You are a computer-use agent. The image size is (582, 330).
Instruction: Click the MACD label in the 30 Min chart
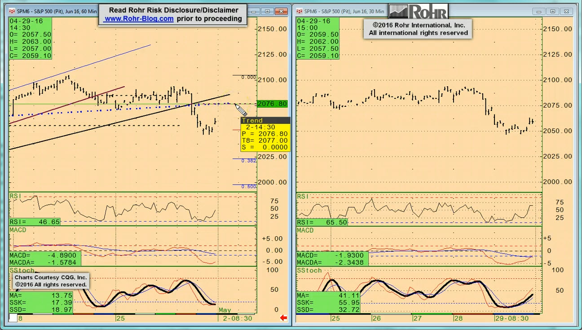point(305,230)
